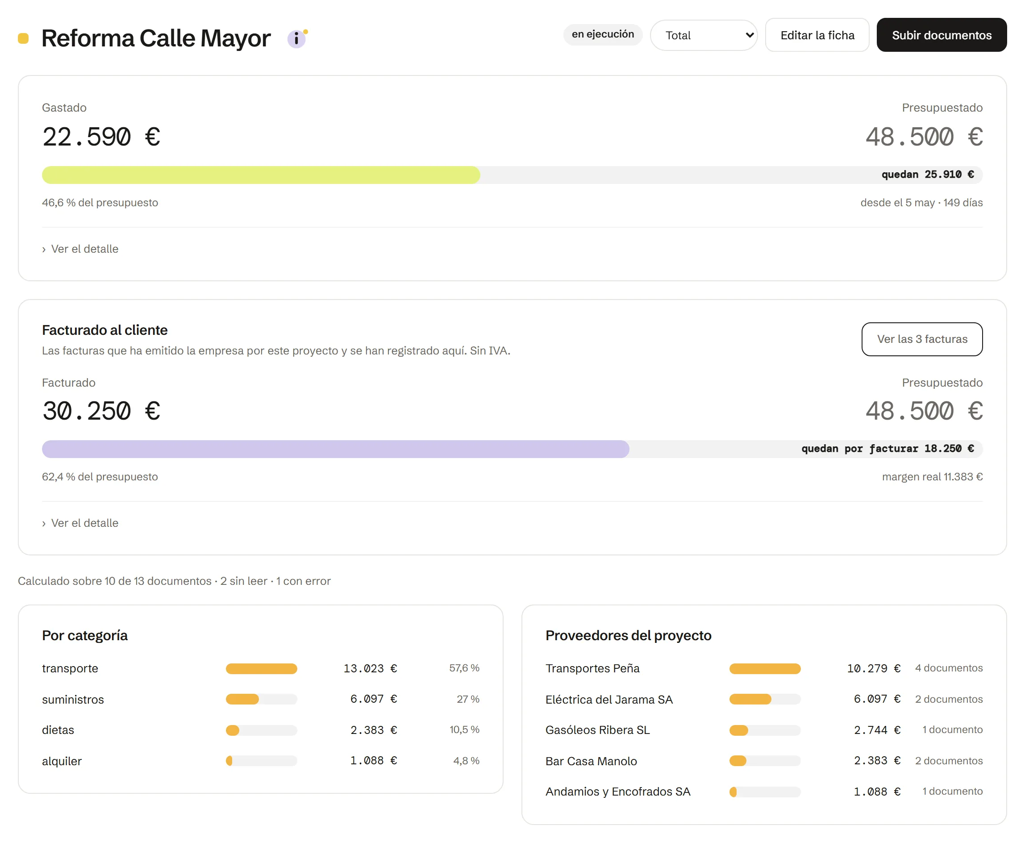Expand Ver el detalle under Gastado
Viewport: 1025px width, 842px height.
pos(80,249)
